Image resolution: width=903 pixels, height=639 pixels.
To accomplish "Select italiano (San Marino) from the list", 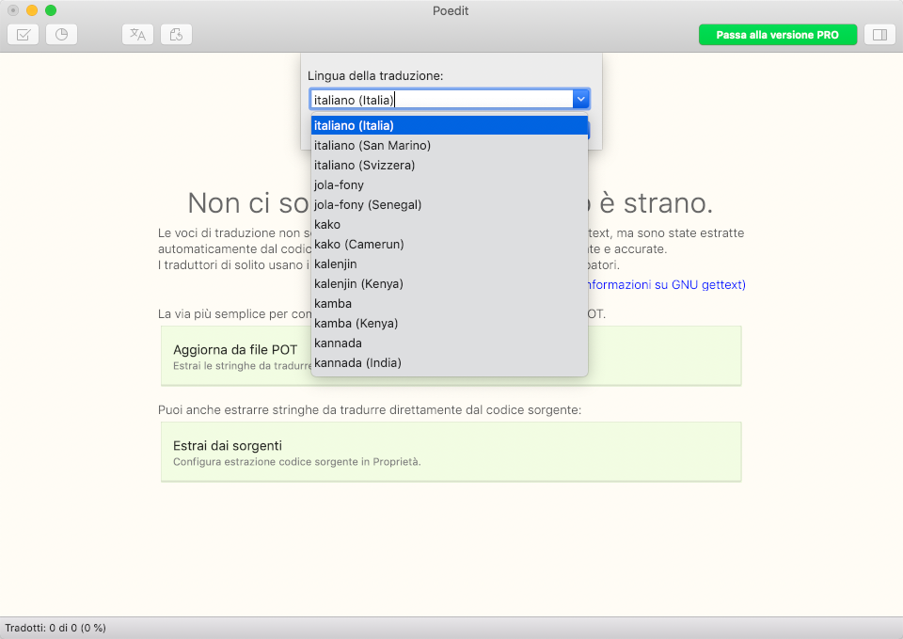I will (450, 145).
